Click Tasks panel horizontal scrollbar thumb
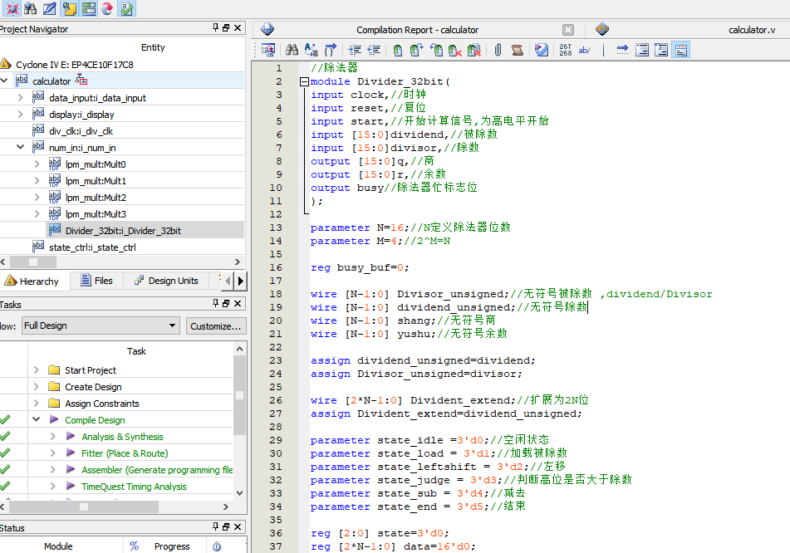Image resolution: width=790 pixels, height=553 pixels. 84,507
